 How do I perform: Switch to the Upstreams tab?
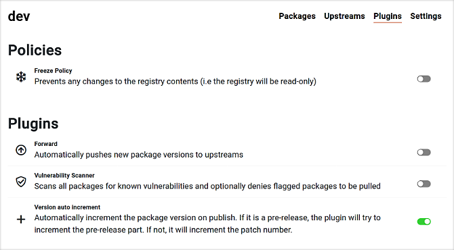coord(344,16)
